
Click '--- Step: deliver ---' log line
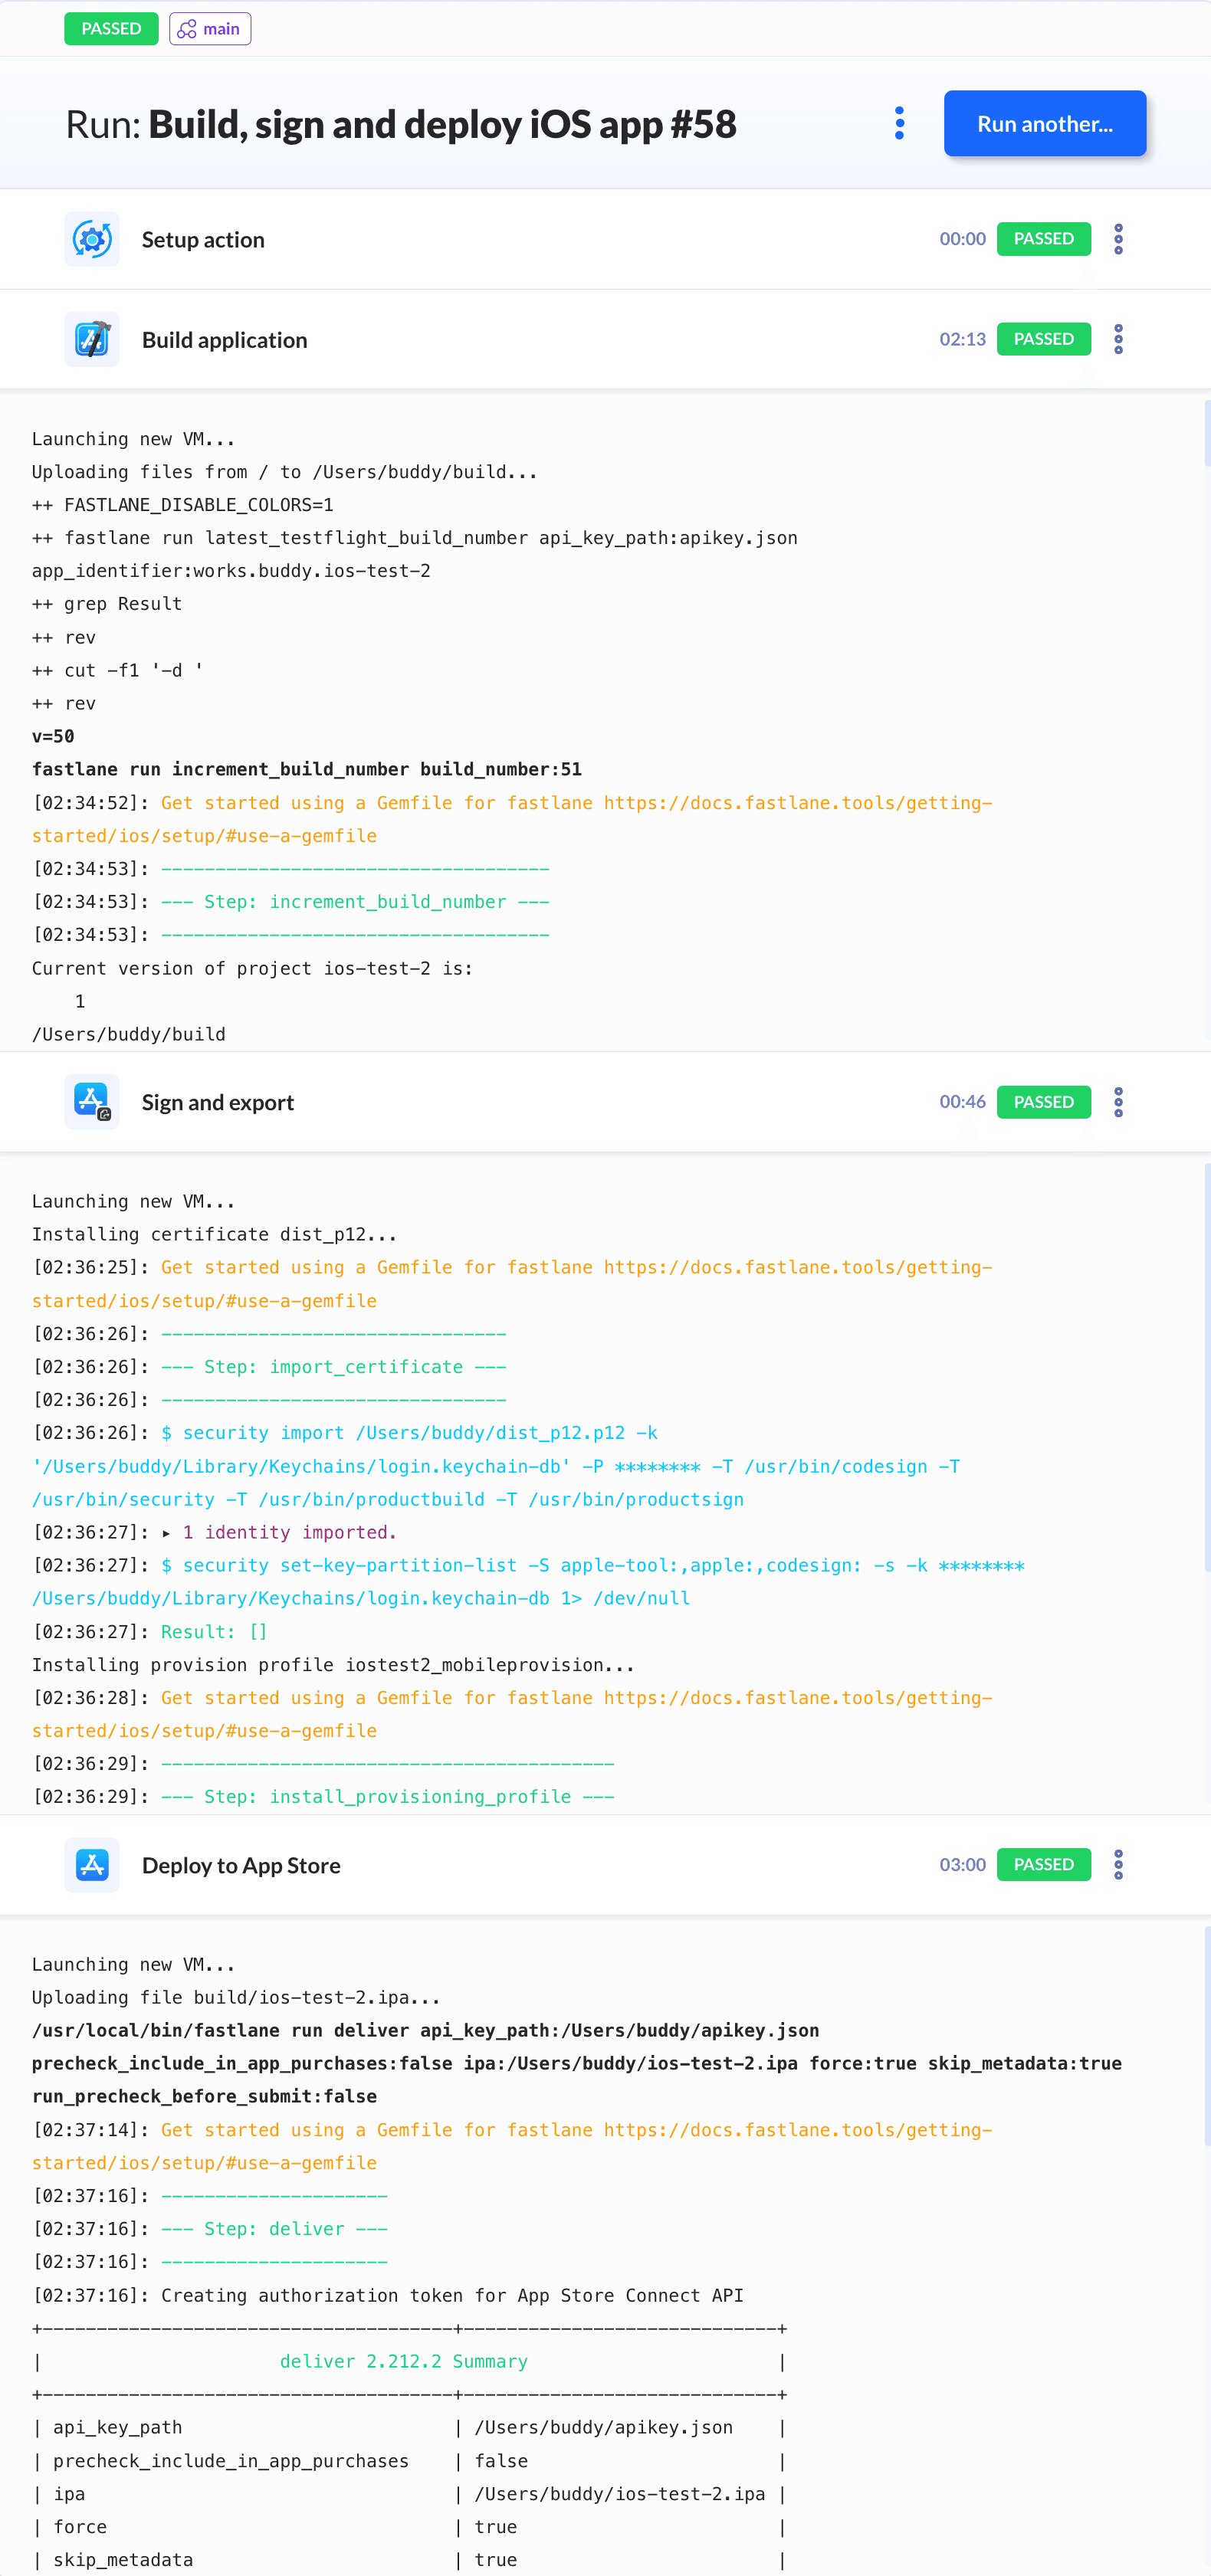click(x=274, y=2229)
